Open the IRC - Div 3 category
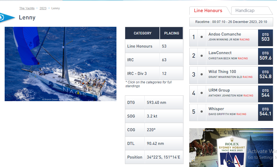 point(137,74)
